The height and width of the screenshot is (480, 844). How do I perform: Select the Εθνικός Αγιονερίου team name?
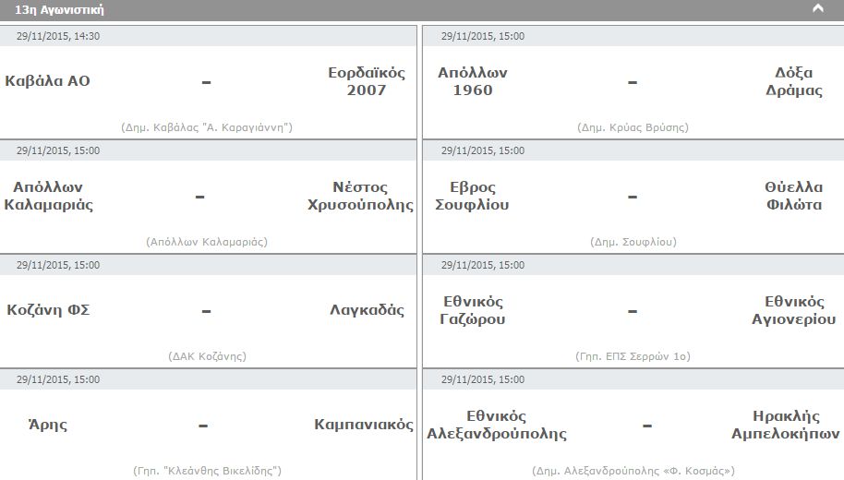794,310
